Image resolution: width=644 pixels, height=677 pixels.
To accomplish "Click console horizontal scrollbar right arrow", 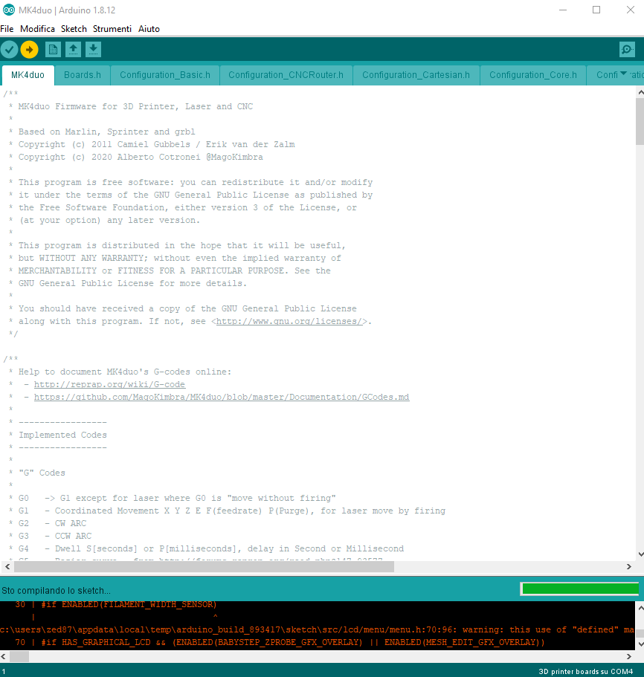I will point(629,656).
